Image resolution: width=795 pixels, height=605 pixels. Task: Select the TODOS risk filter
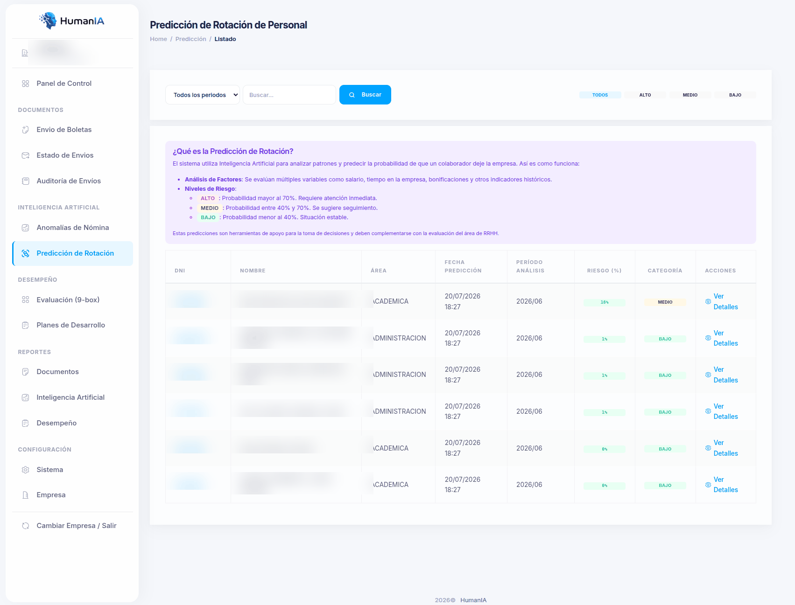pos(600,95)
